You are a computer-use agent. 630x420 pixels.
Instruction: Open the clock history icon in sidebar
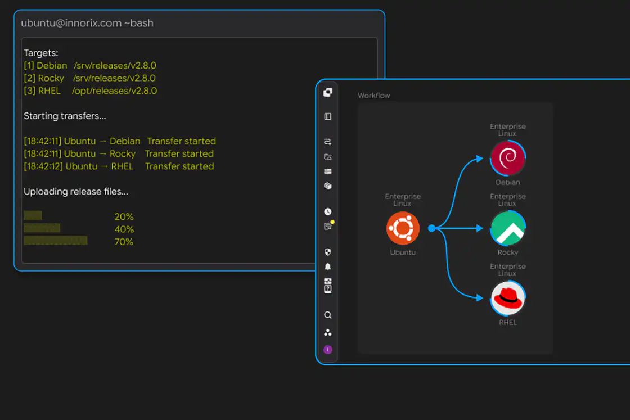tap(328, 211)
